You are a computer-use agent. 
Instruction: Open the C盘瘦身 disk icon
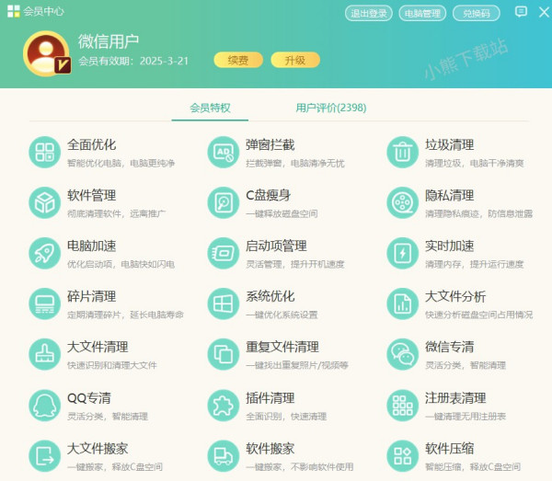(x=224, y=203)
